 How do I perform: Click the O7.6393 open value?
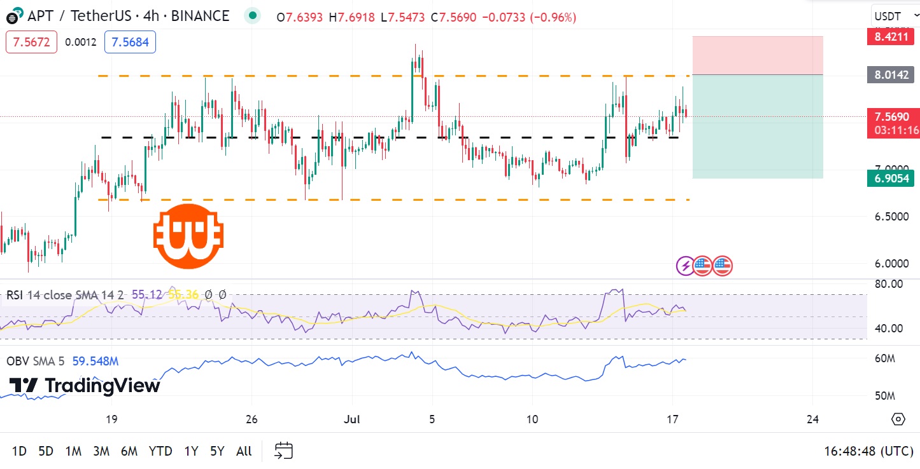point(301,17)
